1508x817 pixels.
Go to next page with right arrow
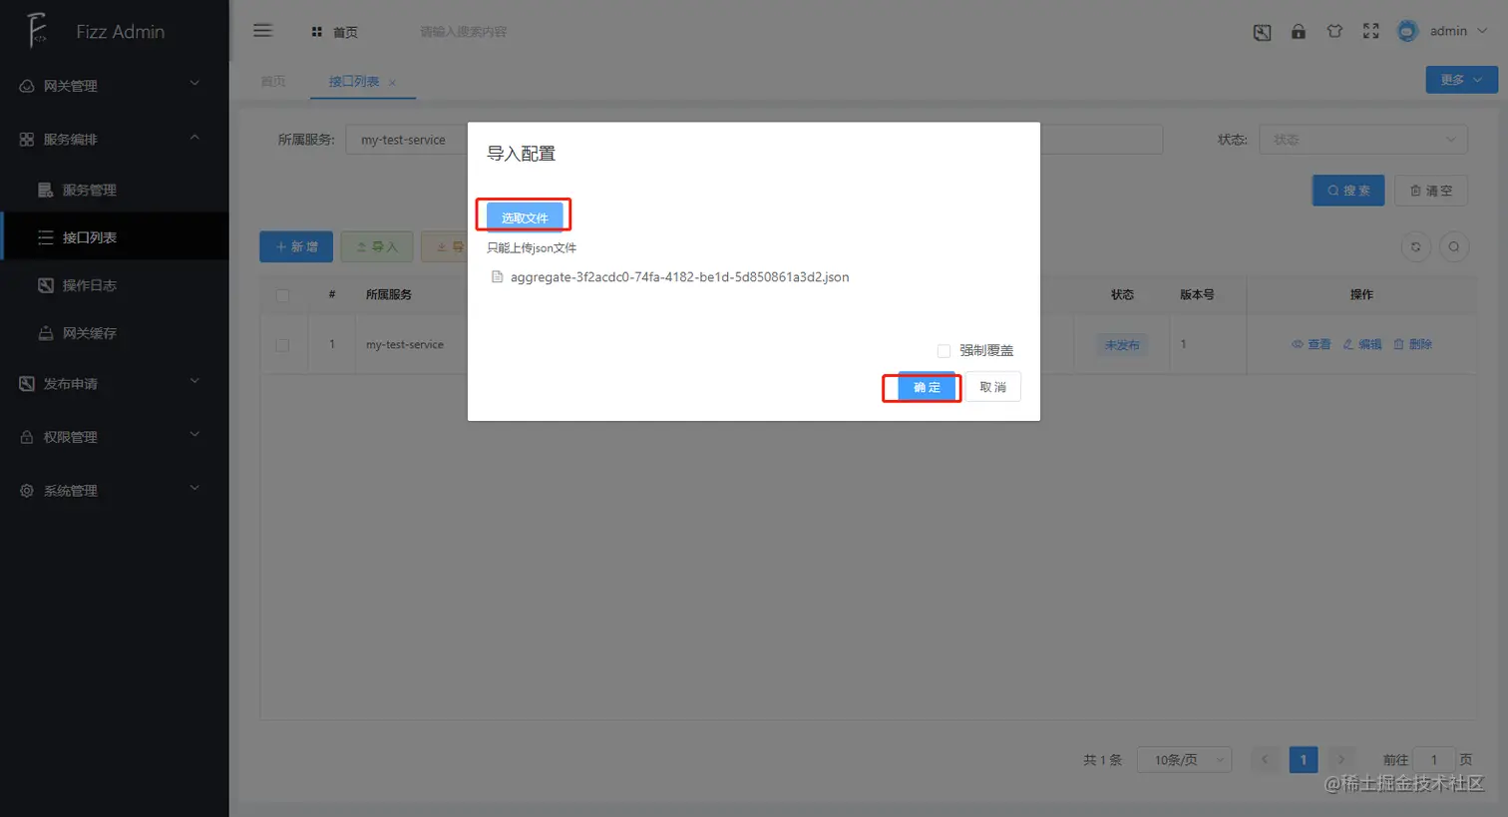click(x=1341, y=760)
